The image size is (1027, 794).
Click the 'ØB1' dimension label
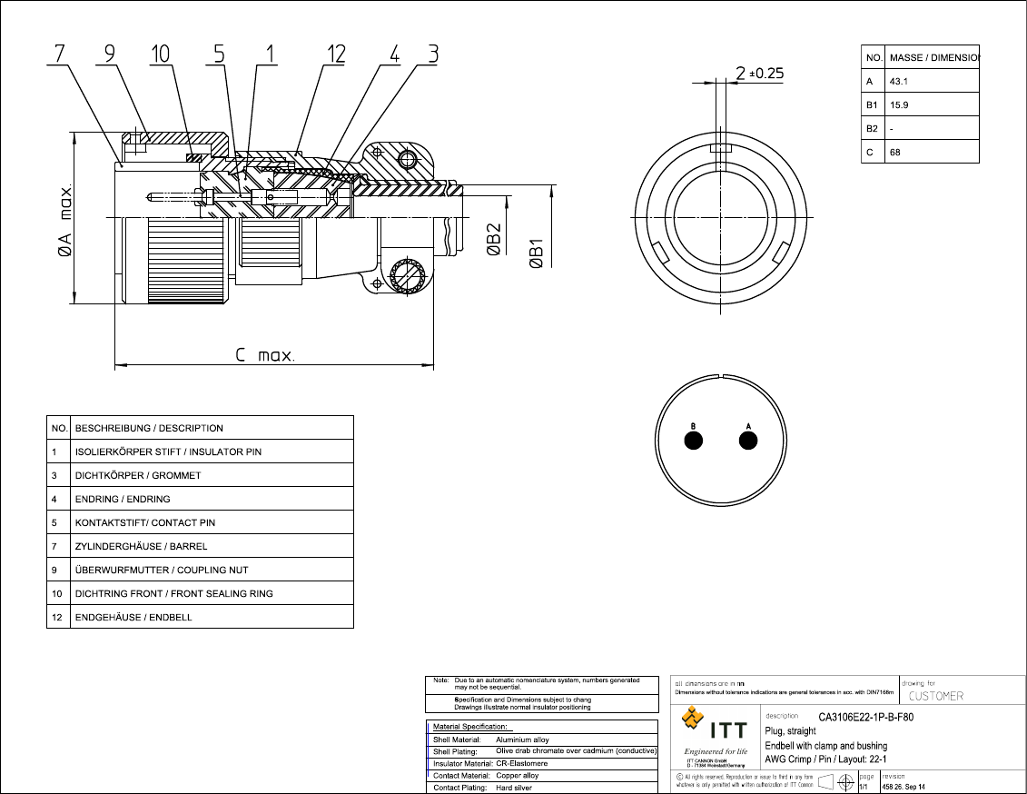536,253
